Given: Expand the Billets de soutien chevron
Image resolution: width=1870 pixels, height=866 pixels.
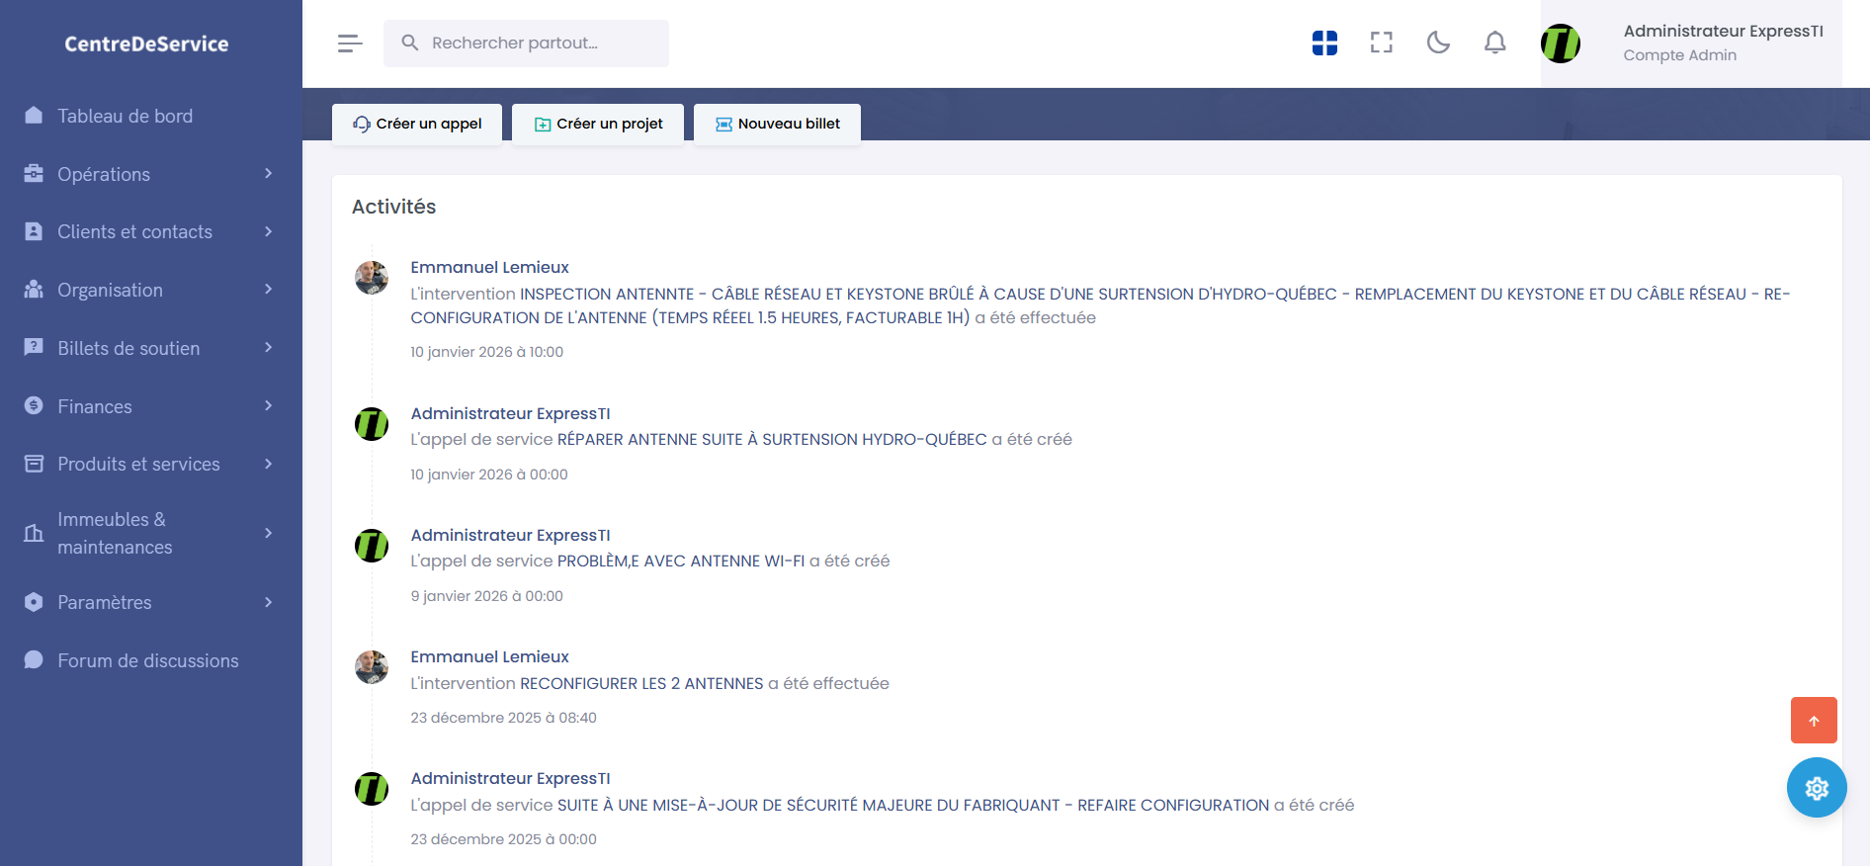Looking at the screenshot, I should tap(268, 347).
